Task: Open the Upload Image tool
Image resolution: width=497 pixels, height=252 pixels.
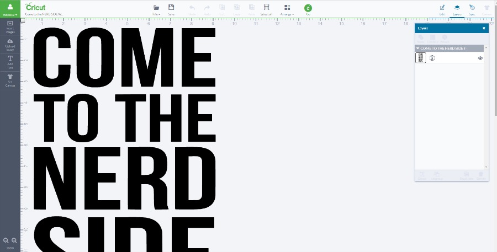Action: [x=10, y=45]
